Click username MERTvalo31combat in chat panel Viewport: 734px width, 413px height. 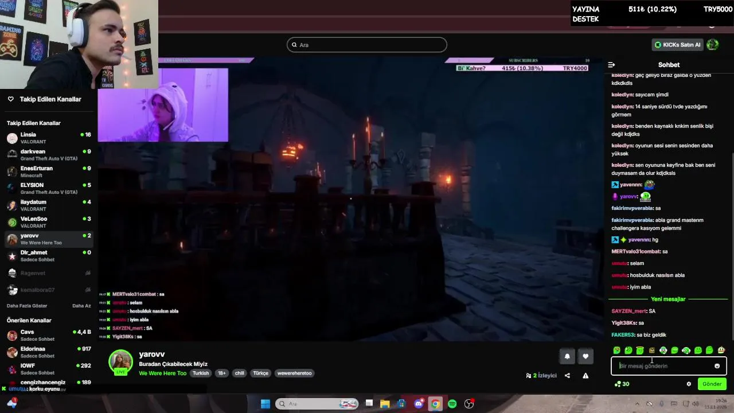635,251
